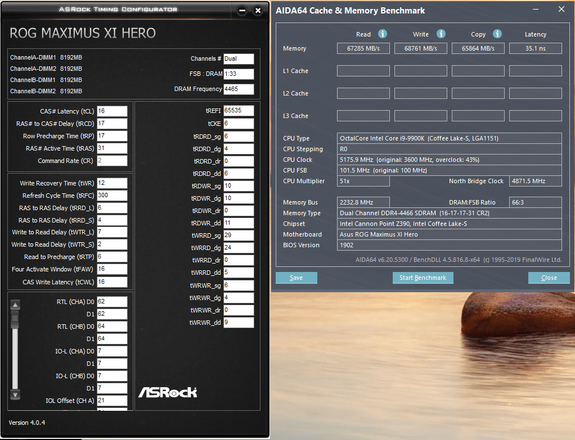Click the Copy info icon in AIDA64

pos(497,34)
